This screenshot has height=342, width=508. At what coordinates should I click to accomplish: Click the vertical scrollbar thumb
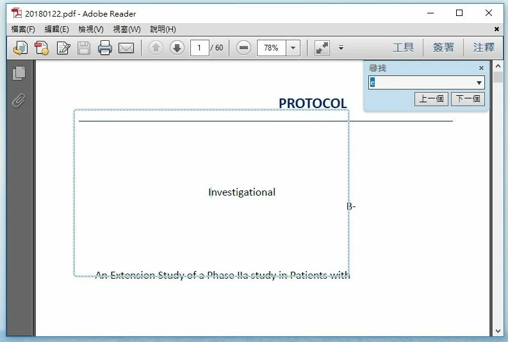(498, 77)
